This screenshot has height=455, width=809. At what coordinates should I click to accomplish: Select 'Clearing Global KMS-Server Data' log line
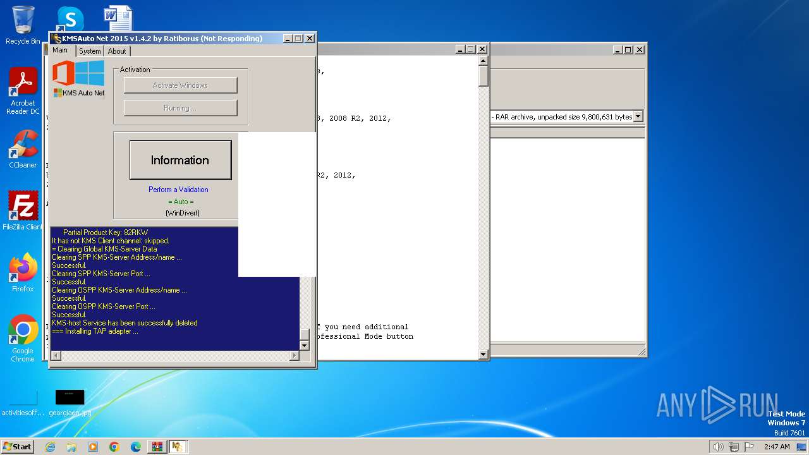pyautogui.click(x=104, y=249)
